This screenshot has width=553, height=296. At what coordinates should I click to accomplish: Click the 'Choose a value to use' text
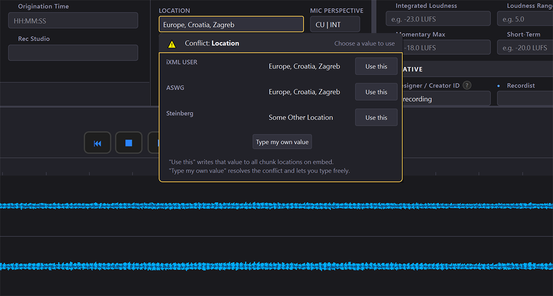point(364,43)
